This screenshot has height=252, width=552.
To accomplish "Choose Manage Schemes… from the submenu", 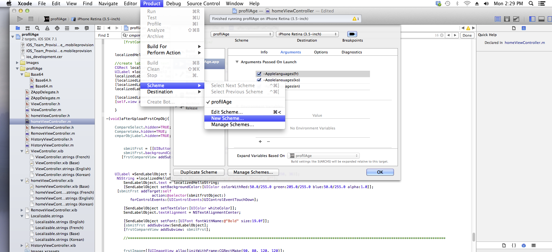I will 245,125.
